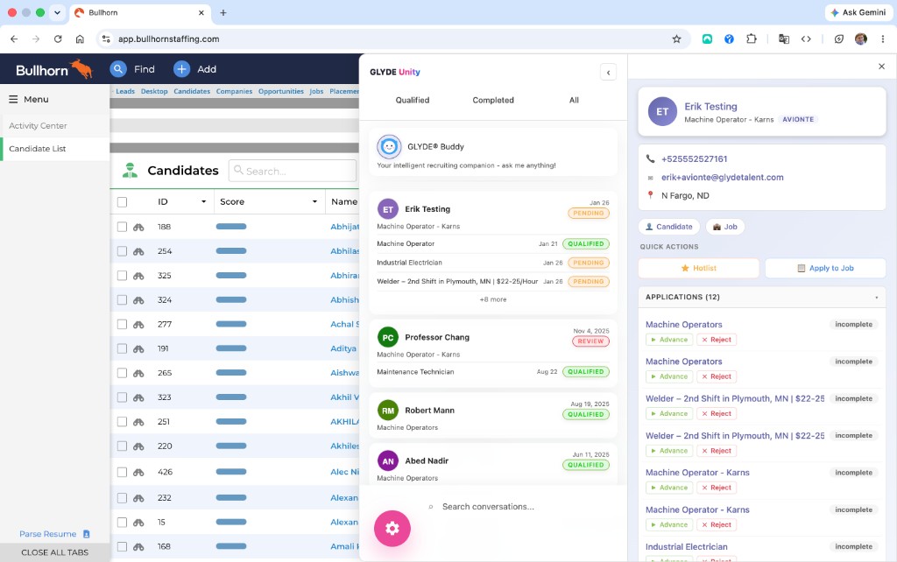Check the box for candidate 265
Screen dimensions: 897x562
pos(122,373)
